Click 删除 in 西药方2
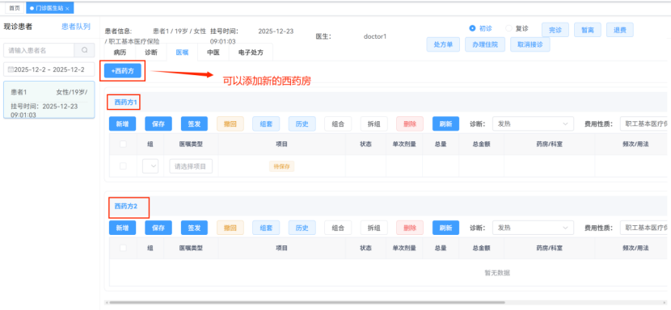This screenshot has width=671, height=310. pyautogui.click(x=410, y=228)
